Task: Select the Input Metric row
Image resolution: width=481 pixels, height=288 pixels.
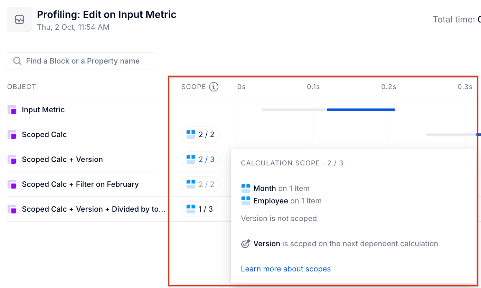Action: (x=43, y=110)
